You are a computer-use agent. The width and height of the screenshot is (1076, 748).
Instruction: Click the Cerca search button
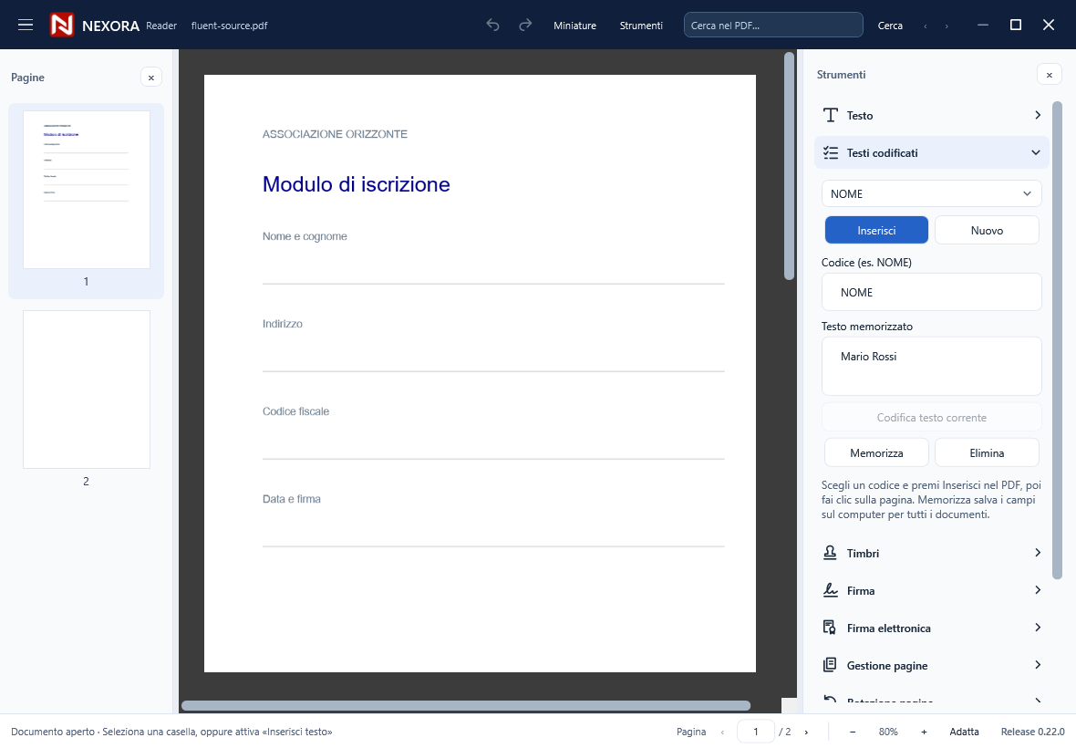point(890,26)
